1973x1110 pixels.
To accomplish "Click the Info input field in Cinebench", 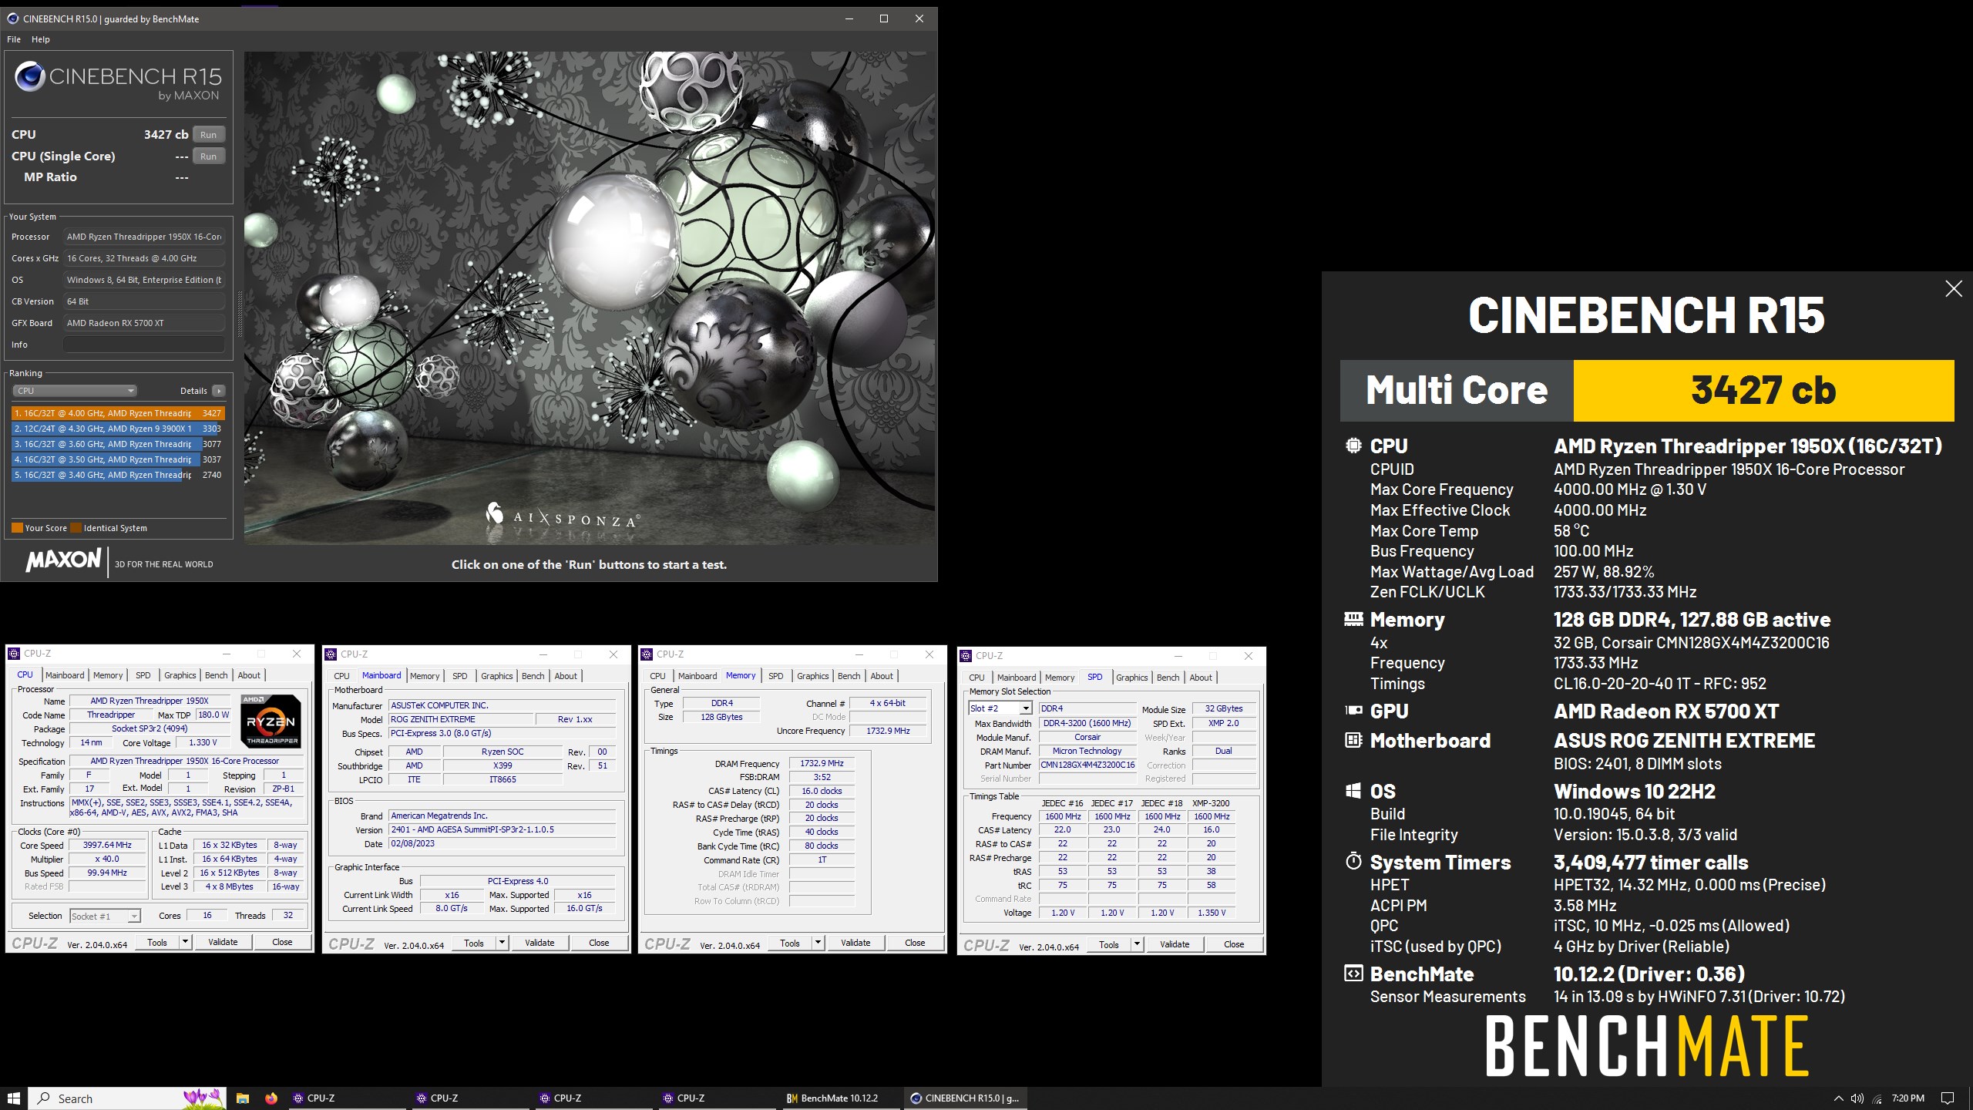I will tap(144, 345).
